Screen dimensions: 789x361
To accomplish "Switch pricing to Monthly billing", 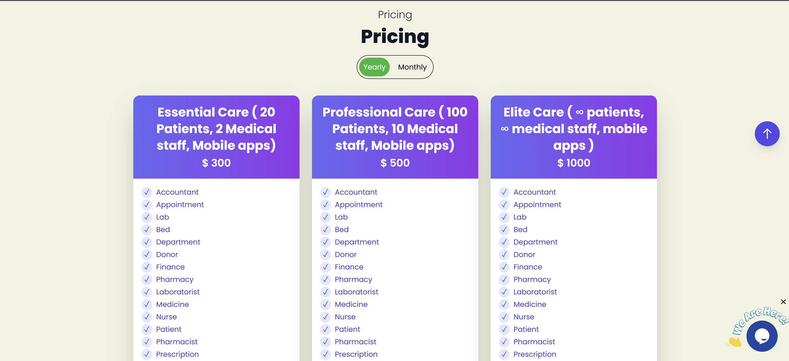I will [412, 67].
